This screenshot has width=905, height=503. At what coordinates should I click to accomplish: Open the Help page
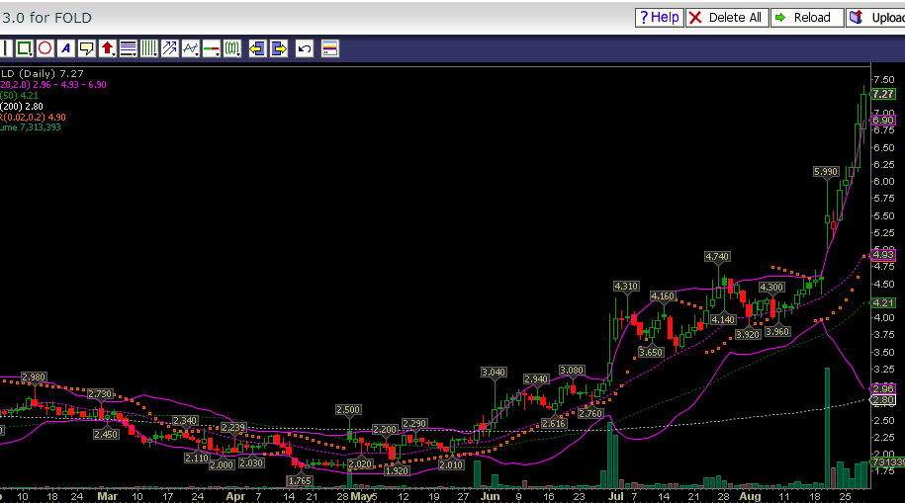pos(659,18)
